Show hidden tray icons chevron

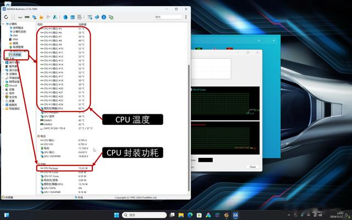(289, 215)
